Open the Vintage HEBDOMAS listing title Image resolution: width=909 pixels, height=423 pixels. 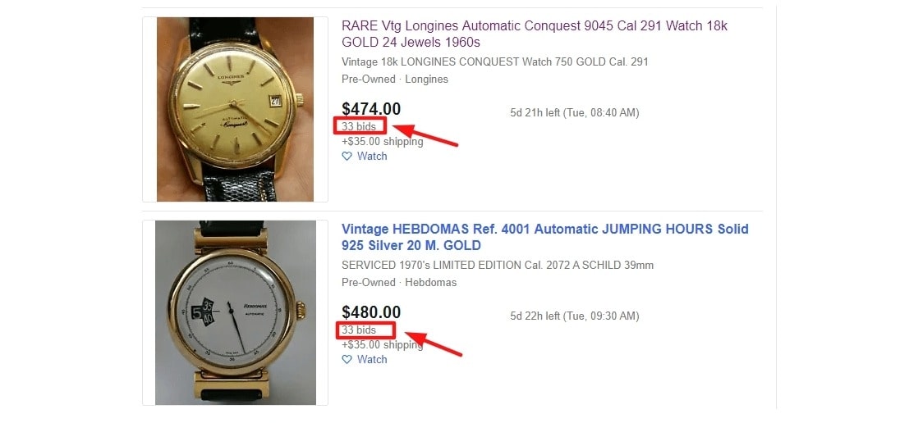coord(545,237)
